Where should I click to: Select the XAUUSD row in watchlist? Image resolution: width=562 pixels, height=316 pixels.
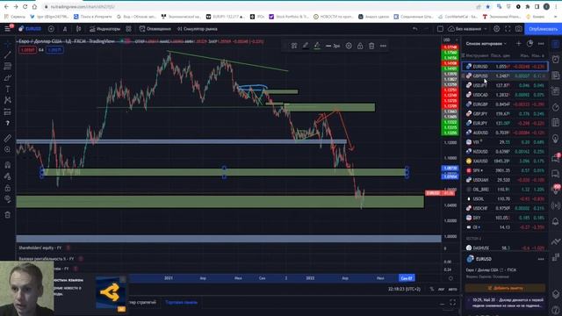point(505,161)
